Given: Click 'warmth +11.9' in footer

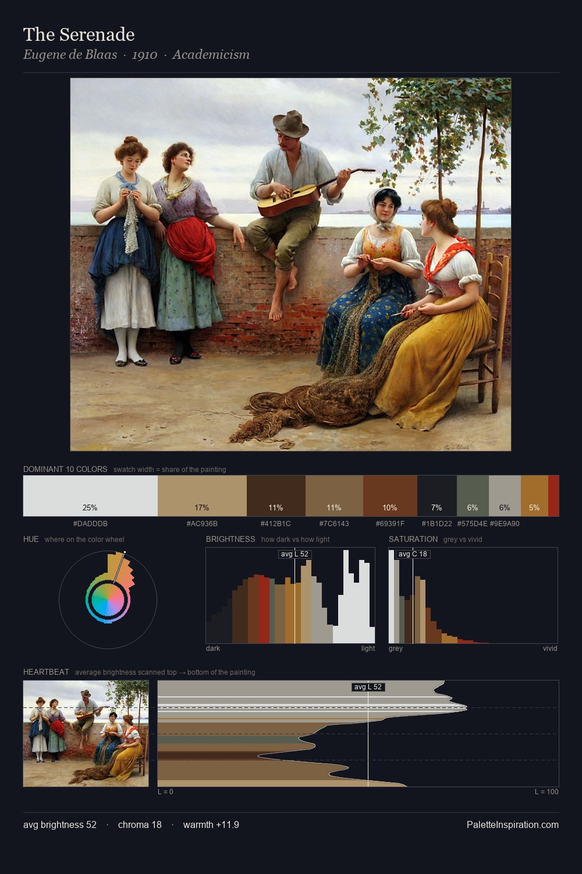Looking at the screenshot, I should [x=211, y=824].
